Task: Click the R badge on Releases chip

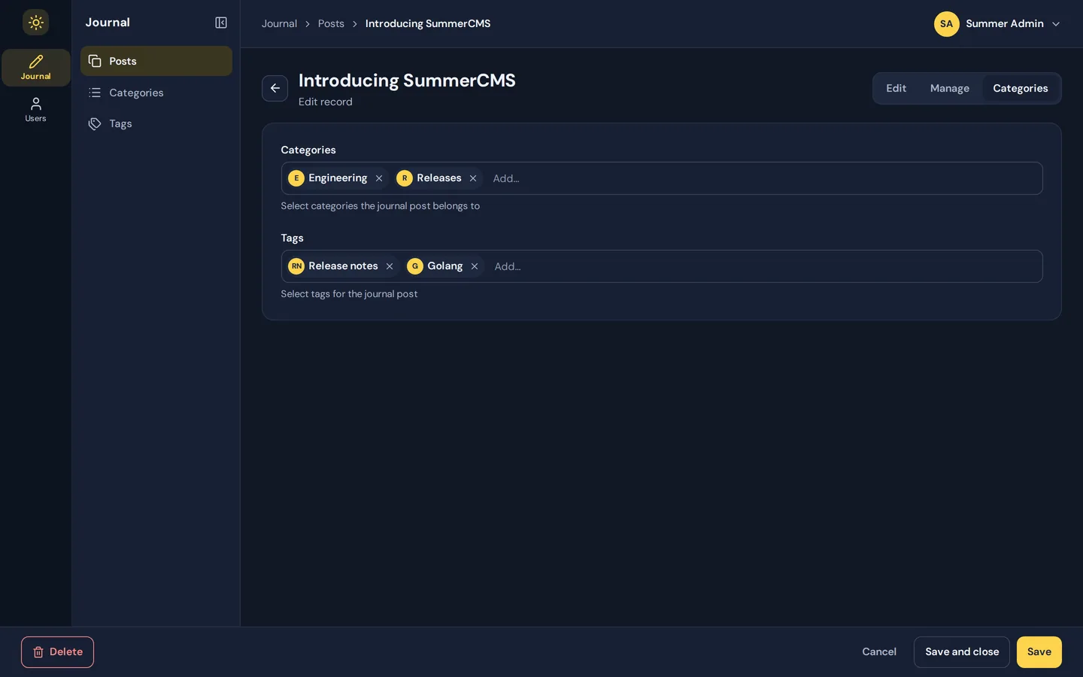Action: 405,178
